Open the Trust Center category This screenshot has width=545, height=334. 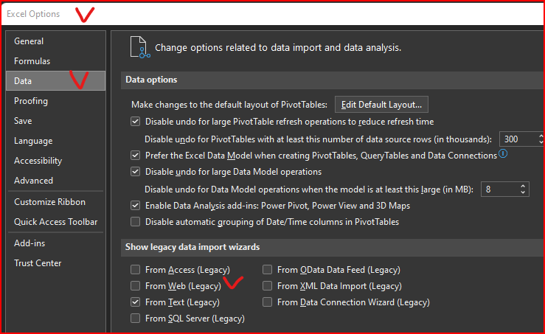click(55, 262)
